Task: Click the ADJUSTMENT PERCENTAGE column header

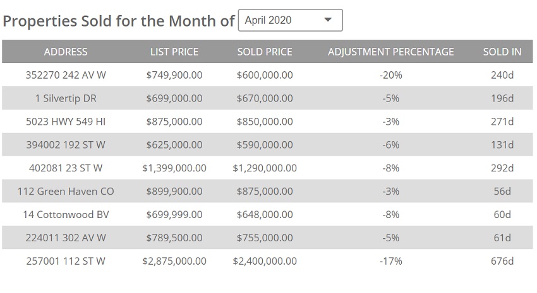Action: [x=390, y=52]
